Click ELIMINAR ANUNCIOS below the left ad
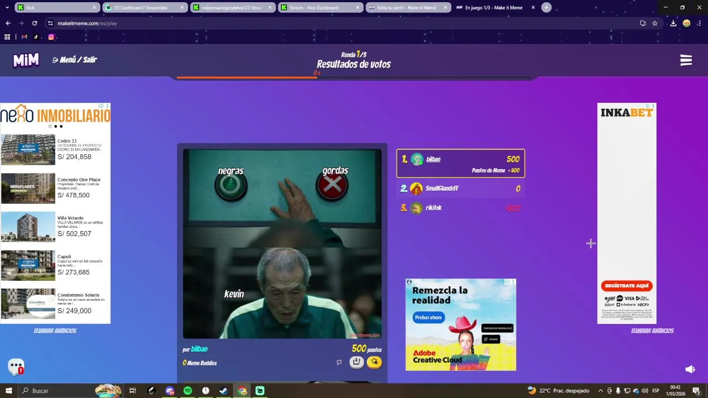The image size is (708, 398). (55, 331)
